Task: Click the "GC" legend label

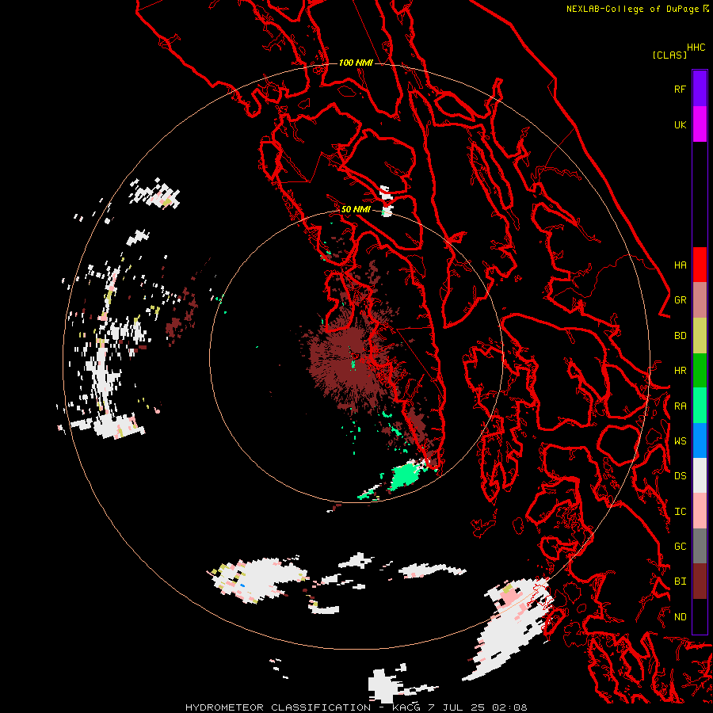Action: point(681,546)
